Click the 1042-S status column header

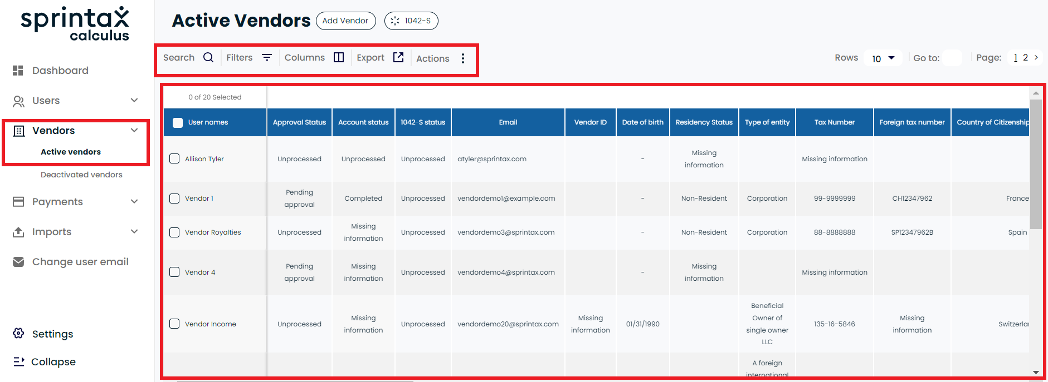click(423, 122)
